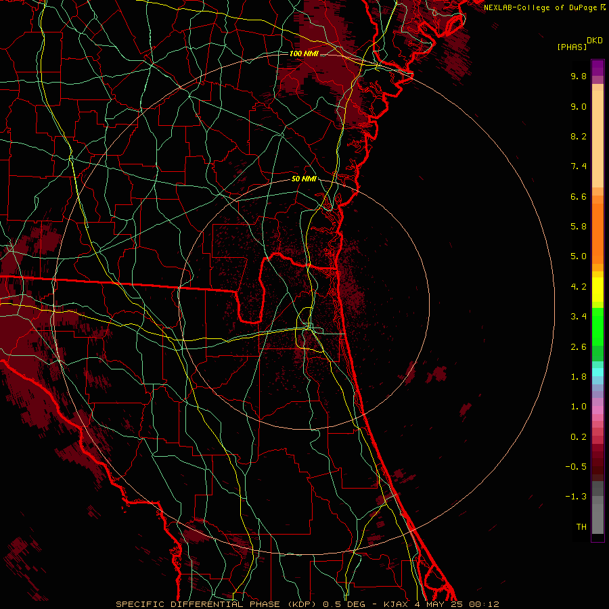Select the 1.0 scale value

click(579, 407)
